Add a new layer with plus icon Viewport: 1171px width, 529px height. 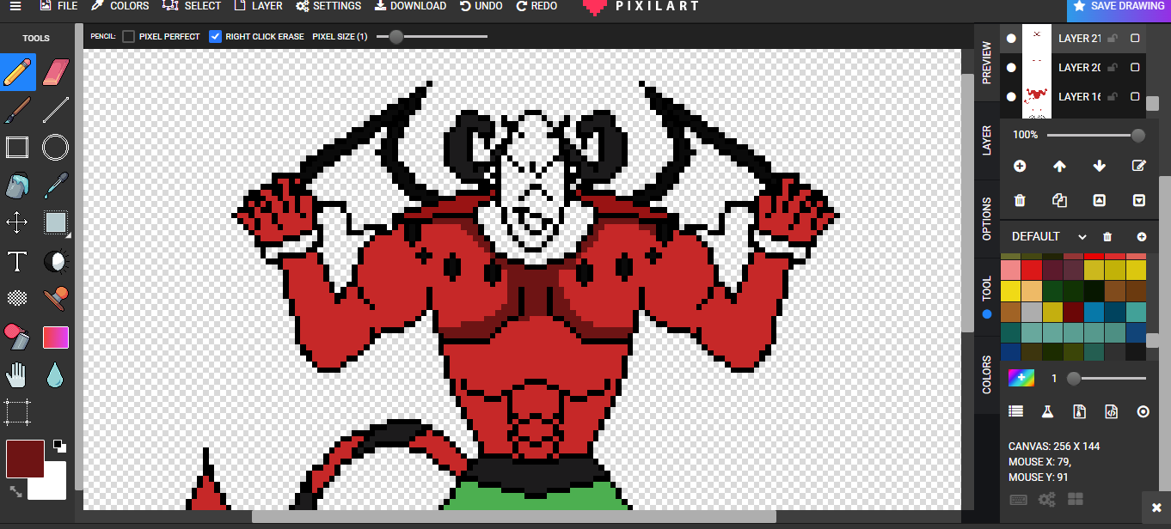[x=1020, y=167]
